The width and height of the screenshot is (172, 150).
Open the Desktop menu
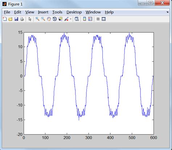click(74, 12)
